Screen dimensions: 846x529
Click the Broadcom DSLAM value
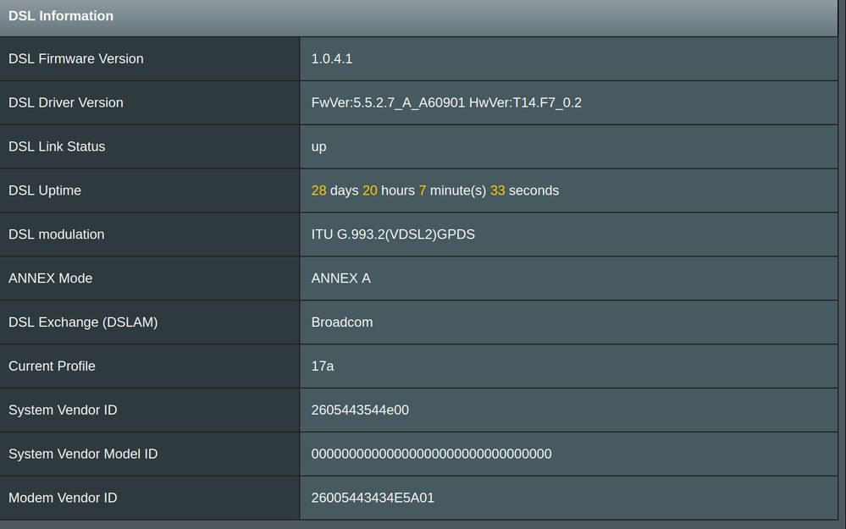point(341,322)
